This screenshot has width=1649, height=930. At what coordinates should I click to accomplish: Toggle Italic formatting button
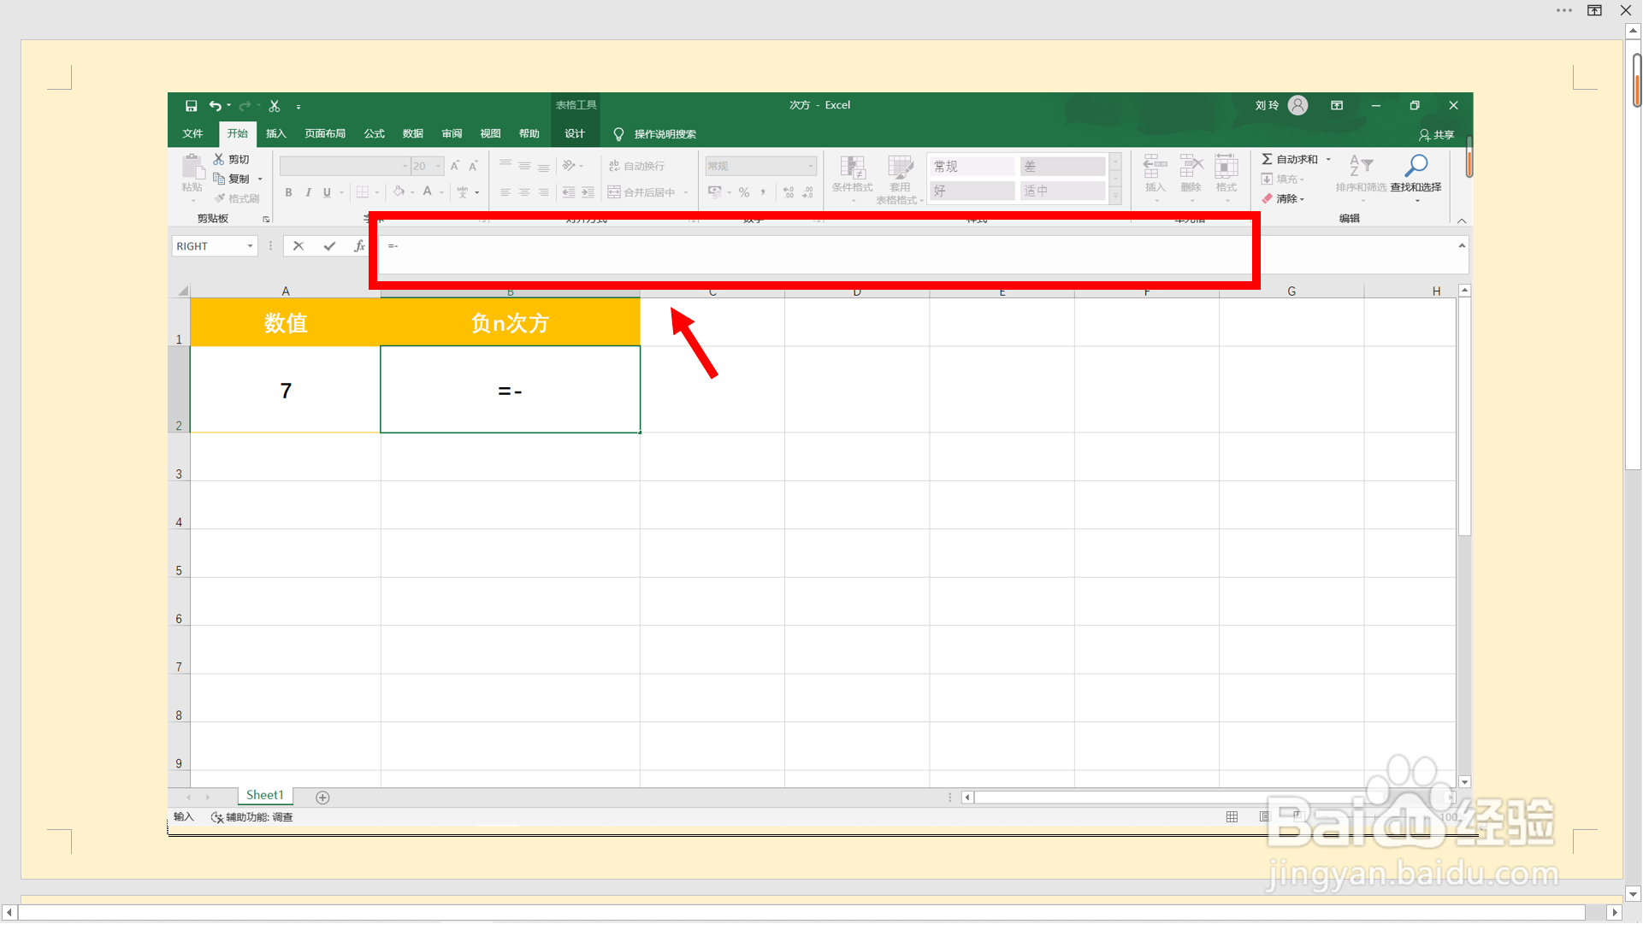point(308,192)
